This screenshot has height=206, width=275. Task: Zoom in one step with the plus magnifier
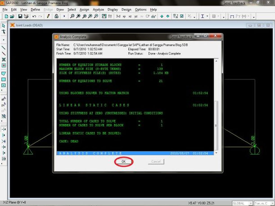click(90, 16)
